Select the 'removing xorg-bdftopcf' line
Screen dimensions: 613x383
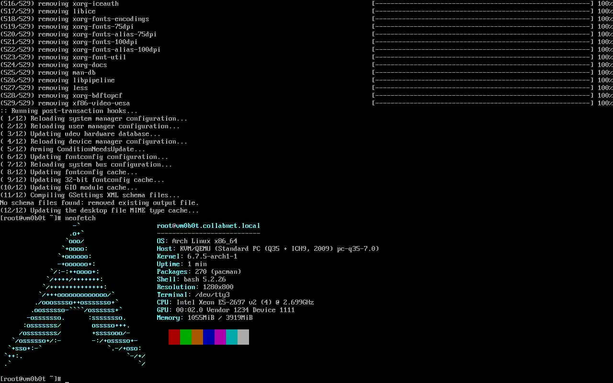click(x=61, y=96)
